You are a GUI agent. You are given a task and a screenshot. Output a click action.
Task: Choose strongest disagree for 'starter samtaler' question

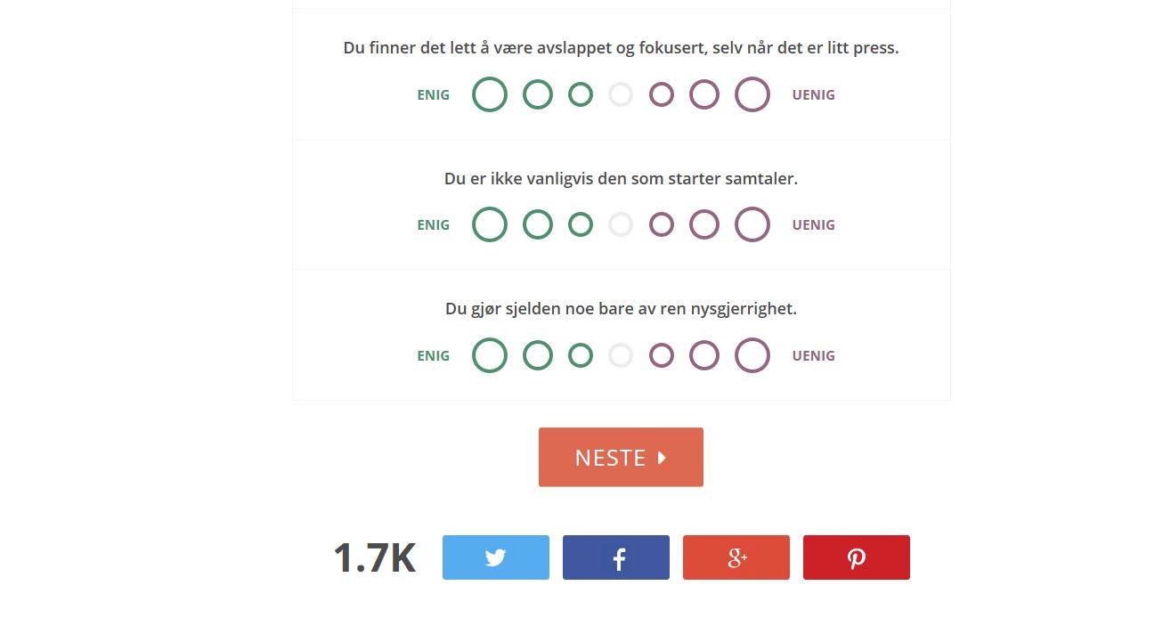coord(752,224)
